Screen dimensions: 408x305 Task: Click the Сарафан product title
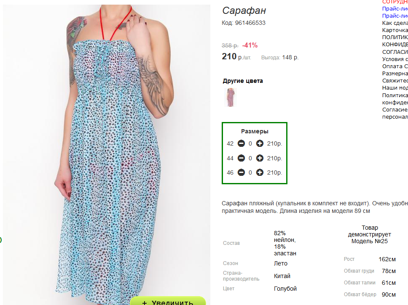(x=244, y=11)
